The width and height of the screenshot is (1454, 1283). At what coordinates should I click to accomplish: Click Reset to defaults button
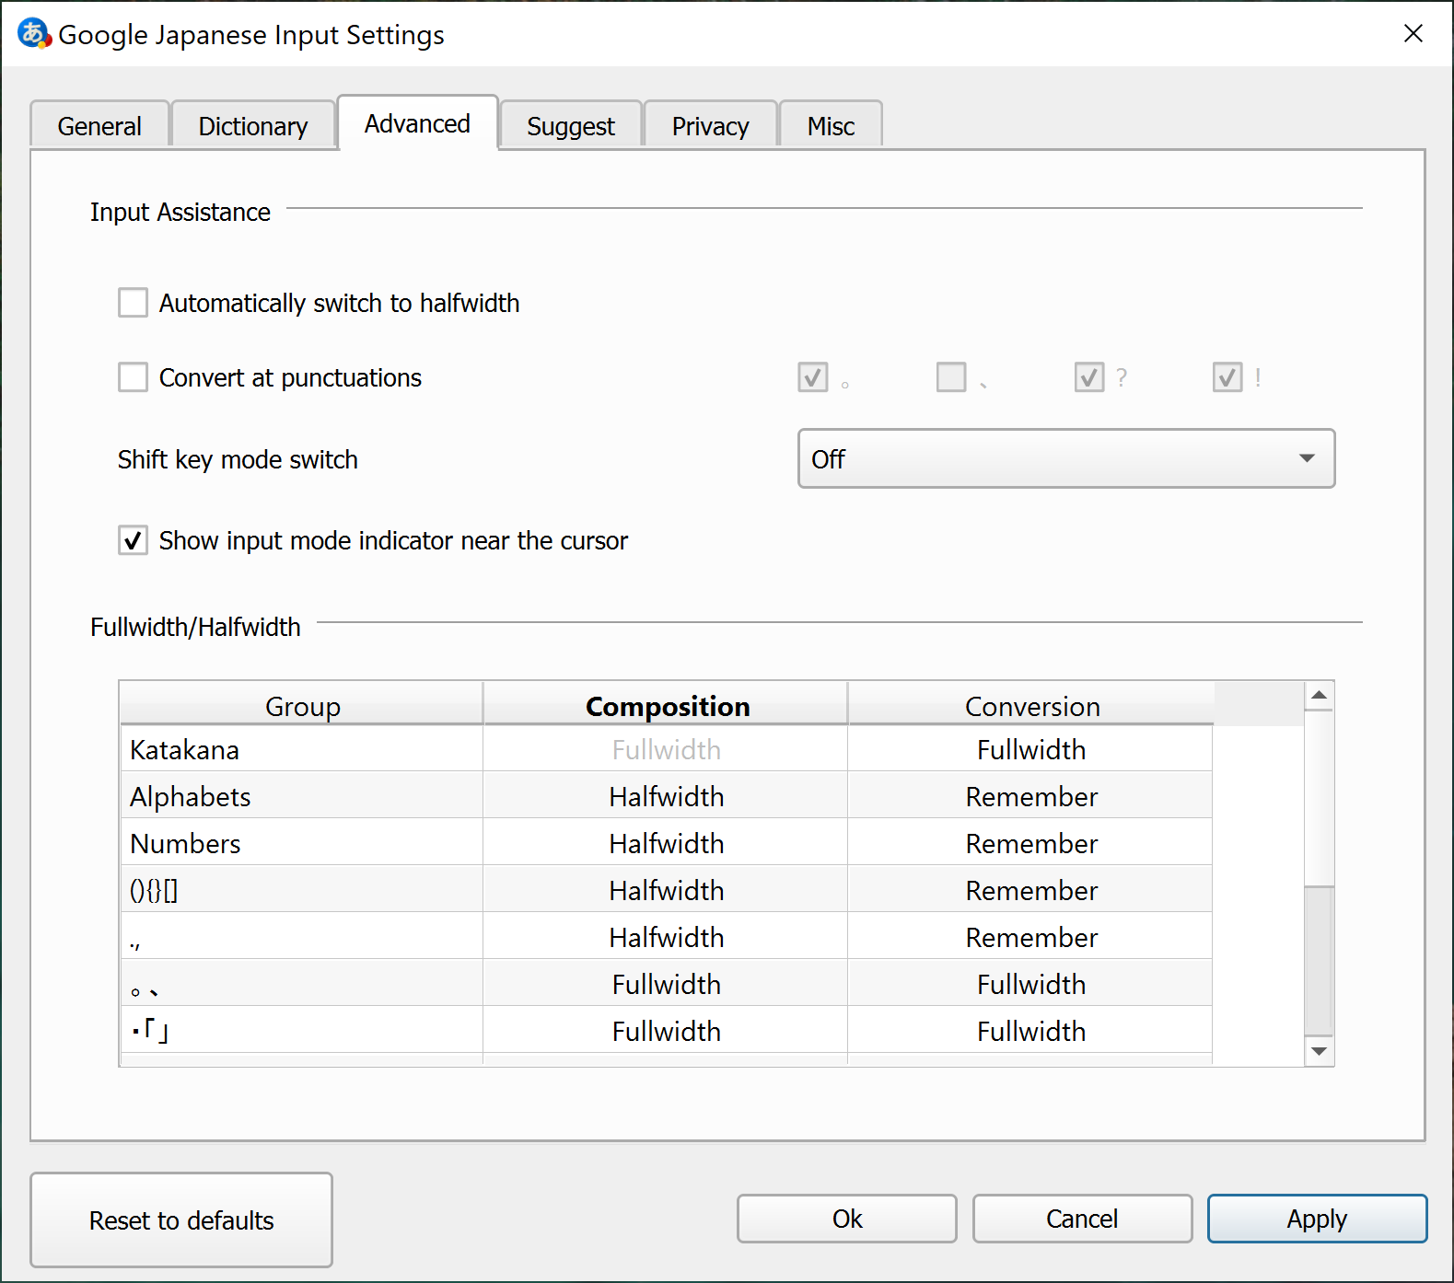click(x=181, y=1219)
